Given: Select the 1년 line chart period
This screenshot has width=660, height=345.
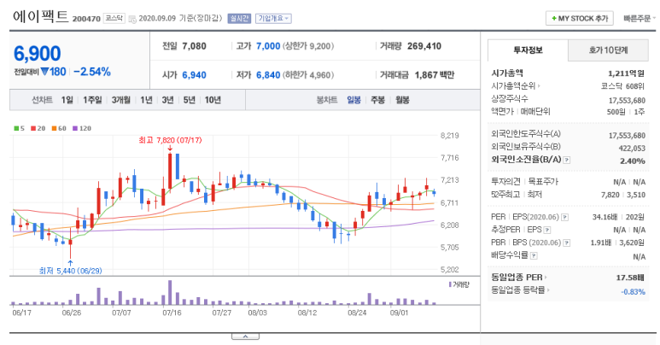Looking at the screenshot, I should click(146, 100).
